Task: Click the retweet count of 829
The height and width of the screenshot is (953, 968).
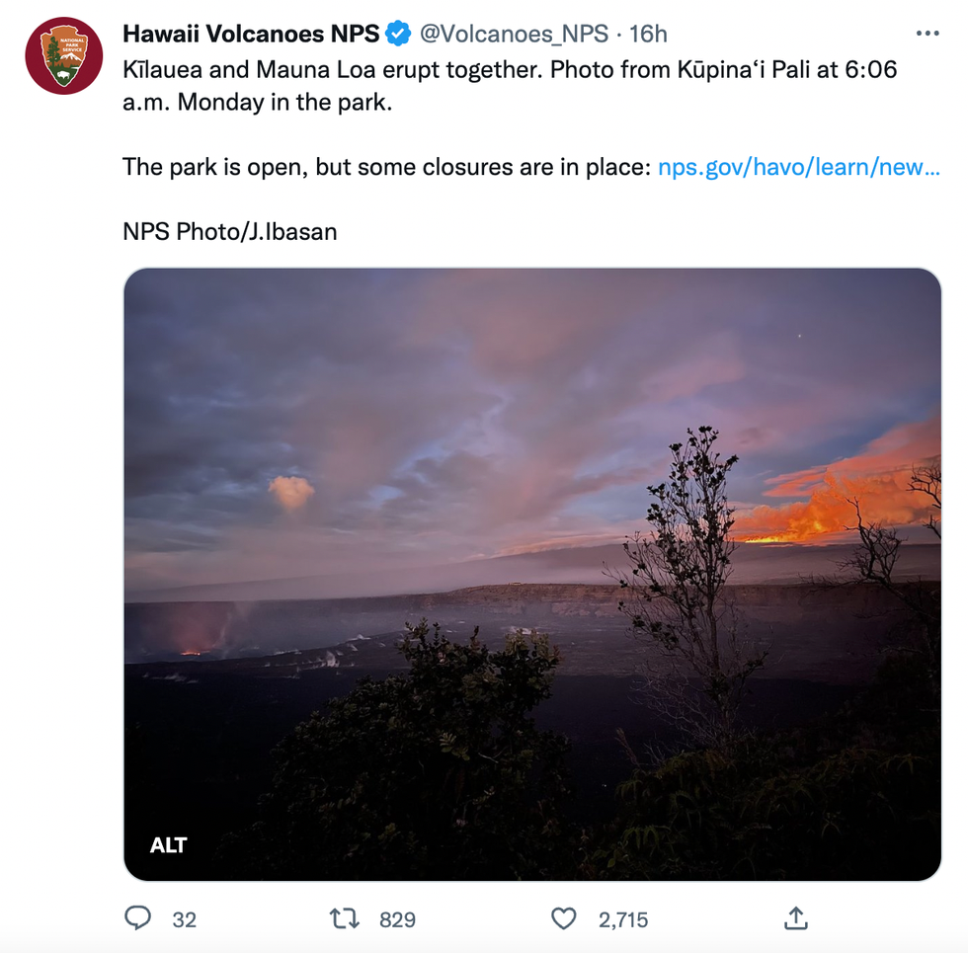Action: pos(397,919)
